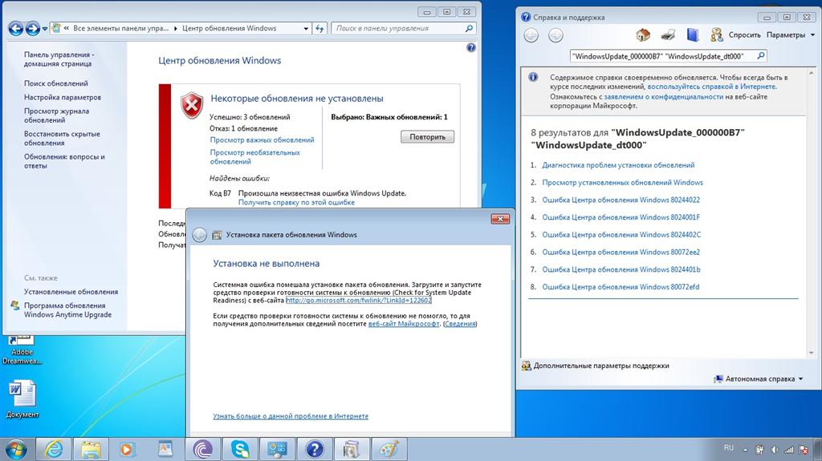The image size is (822, 461).
Task: Click Сведения link in installer dialog
Action: click(460, 324)
